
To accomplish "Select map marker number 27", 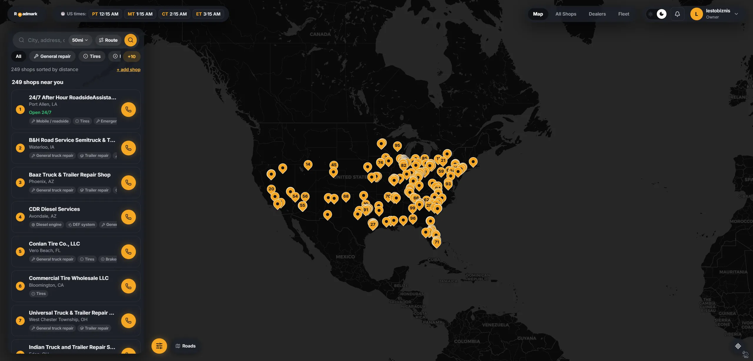I will point(373,225).
